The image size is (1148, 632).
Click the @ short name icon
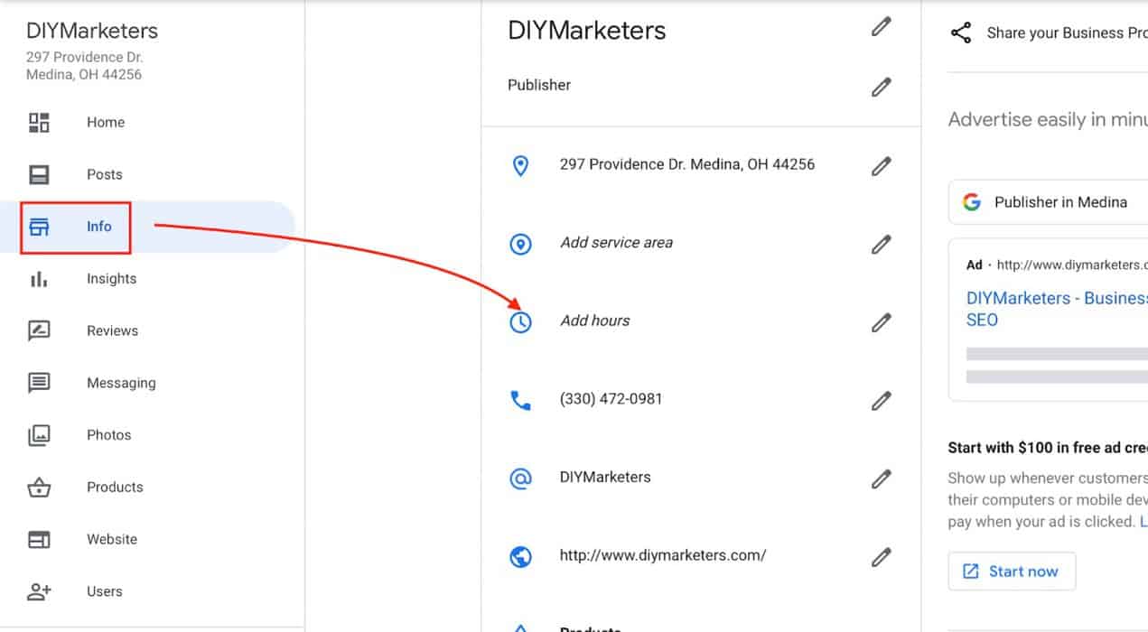(x=520, y=479)
